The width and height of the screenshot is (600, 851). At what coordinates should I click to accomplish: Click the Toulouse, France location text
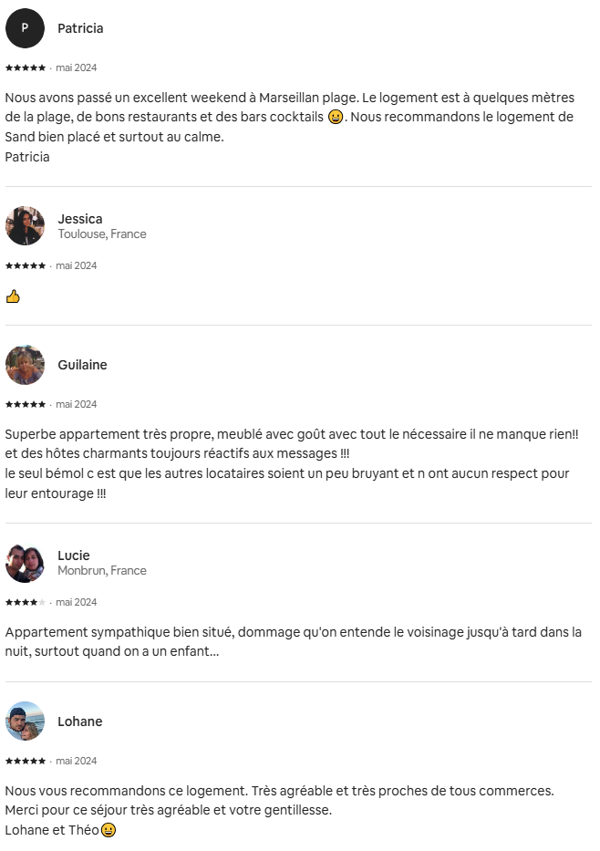[x=102, y=234]
